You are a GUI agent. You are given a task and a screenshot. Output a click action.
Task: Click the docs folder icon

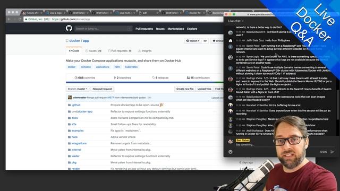69,118
